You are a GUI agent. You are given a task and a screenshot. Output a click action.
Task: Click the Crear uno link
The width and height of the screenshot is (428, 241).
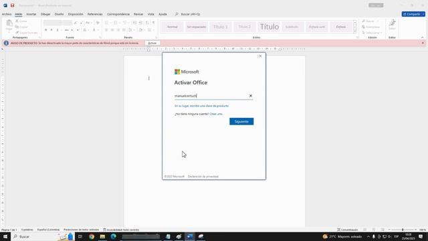[216, 114]
